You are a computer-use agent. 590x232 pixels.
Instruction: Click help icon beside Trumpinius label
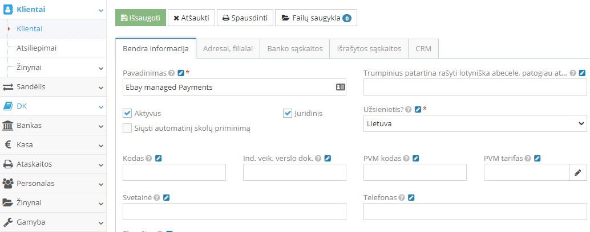pyautogui.click(x=573, y=73)
